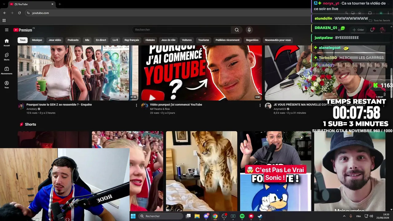Open the Amistory channel avatar
The image size is (393, 221).
point(21,106)
